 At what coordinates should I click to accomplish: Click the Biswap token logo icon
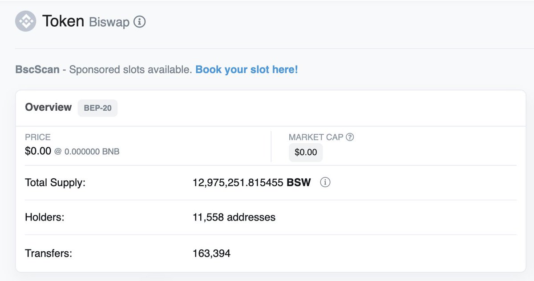click(25, 21)
